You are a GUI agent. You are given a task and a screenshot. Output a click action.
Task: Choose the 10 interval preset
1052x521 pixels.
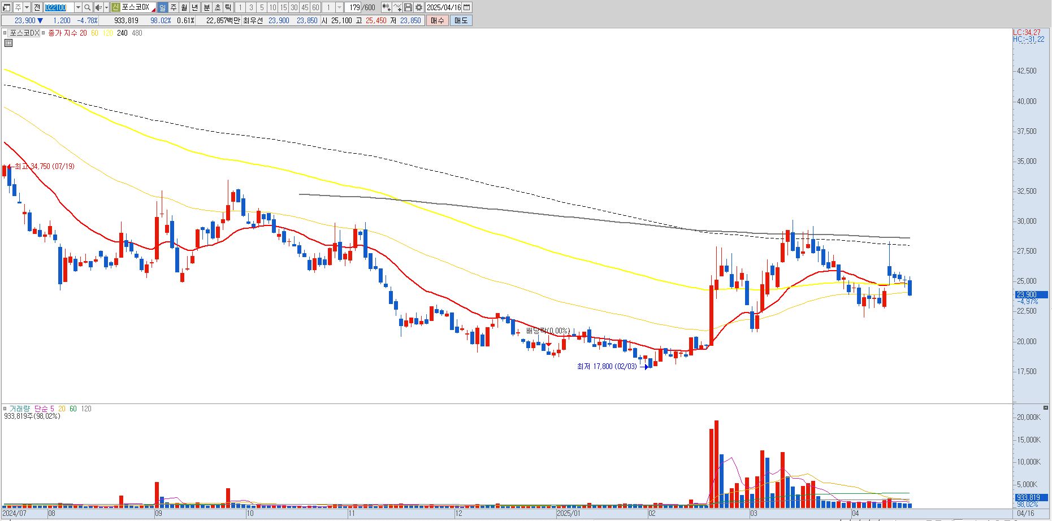click(x=272, y=7)
